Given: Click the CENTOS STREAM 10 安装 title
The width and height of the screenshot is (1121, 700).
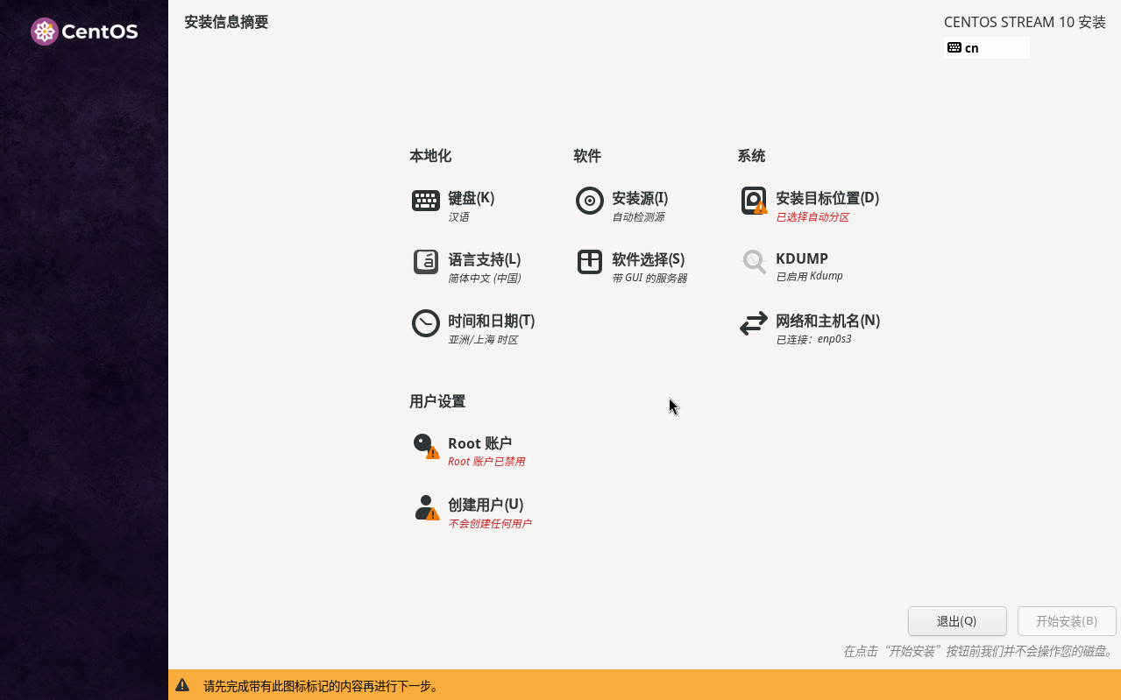Looking at the screenshot, I should 1025,22.
